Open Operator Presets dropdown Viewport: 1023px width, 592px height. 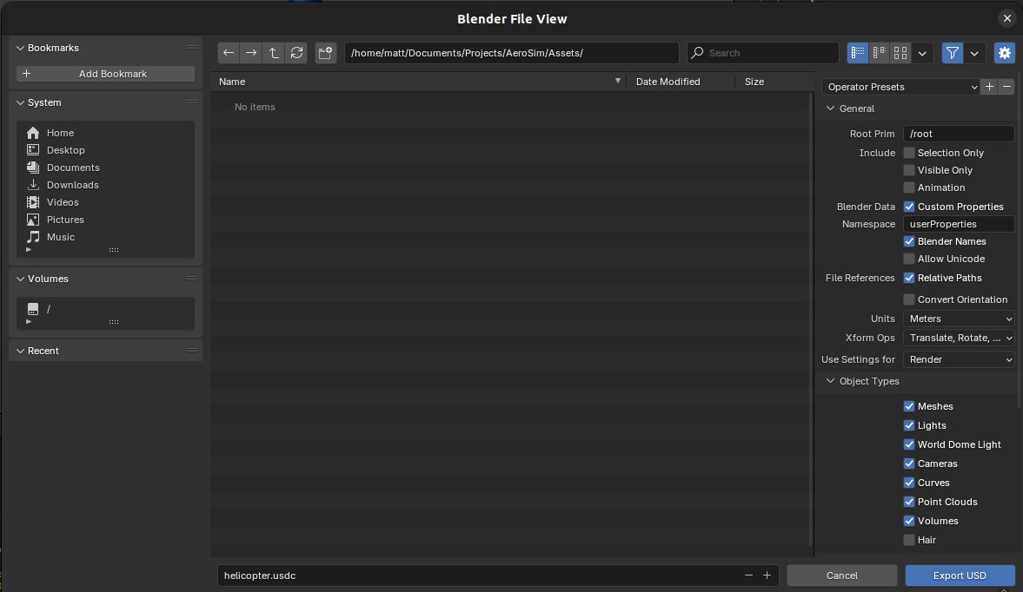click(901, 87)
